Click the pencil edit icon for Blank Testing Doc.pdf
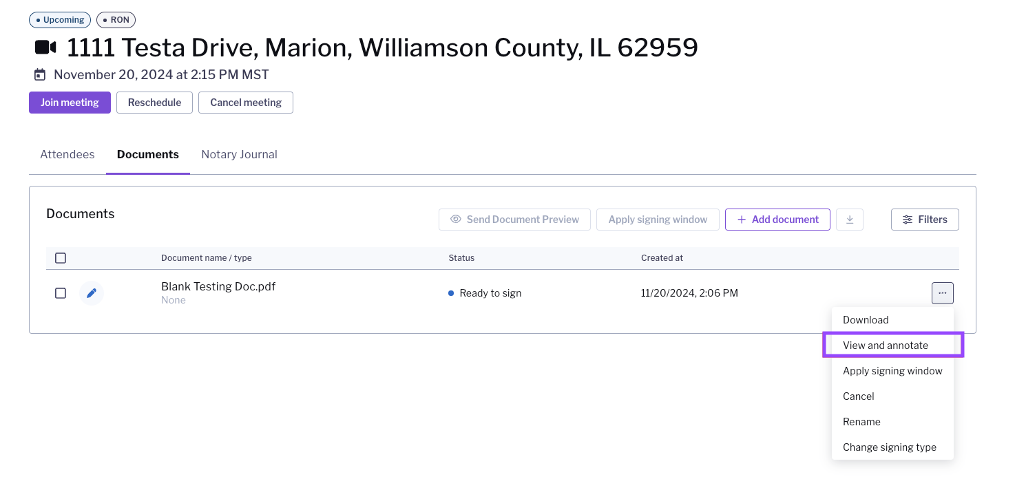This screenshot has height=490, width=1015. coord(92,293)
